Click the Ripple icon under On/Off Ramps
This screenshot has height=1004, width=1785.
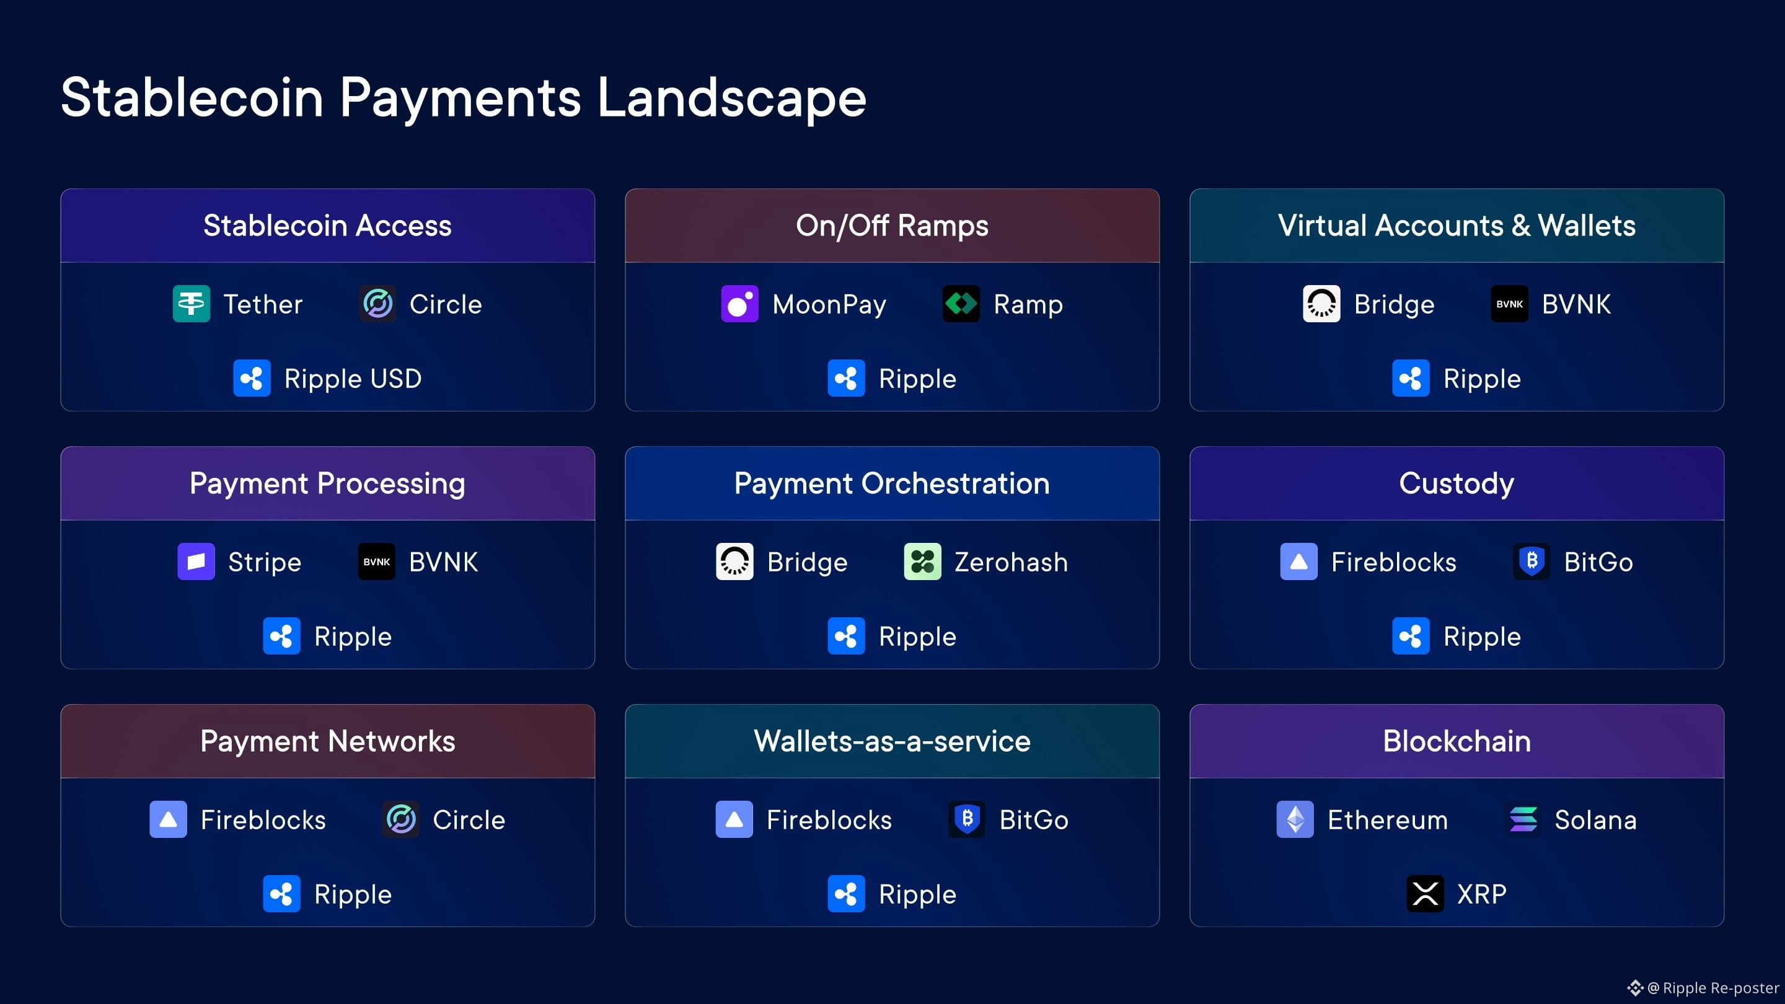[x=846, y=378]
